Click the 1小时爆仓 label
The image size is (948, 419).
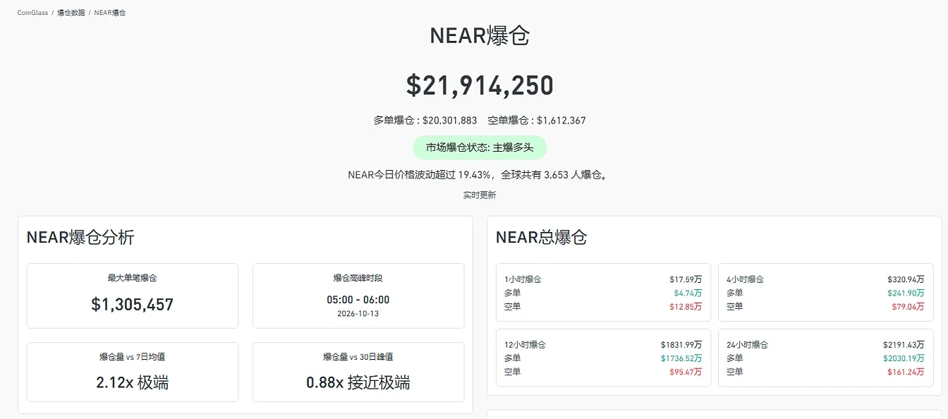pos(523,279)
